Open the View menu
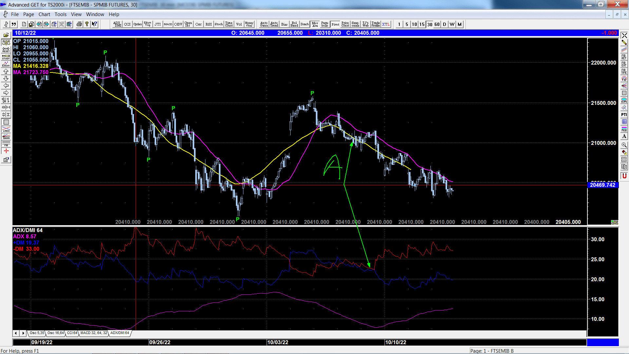 76,14
